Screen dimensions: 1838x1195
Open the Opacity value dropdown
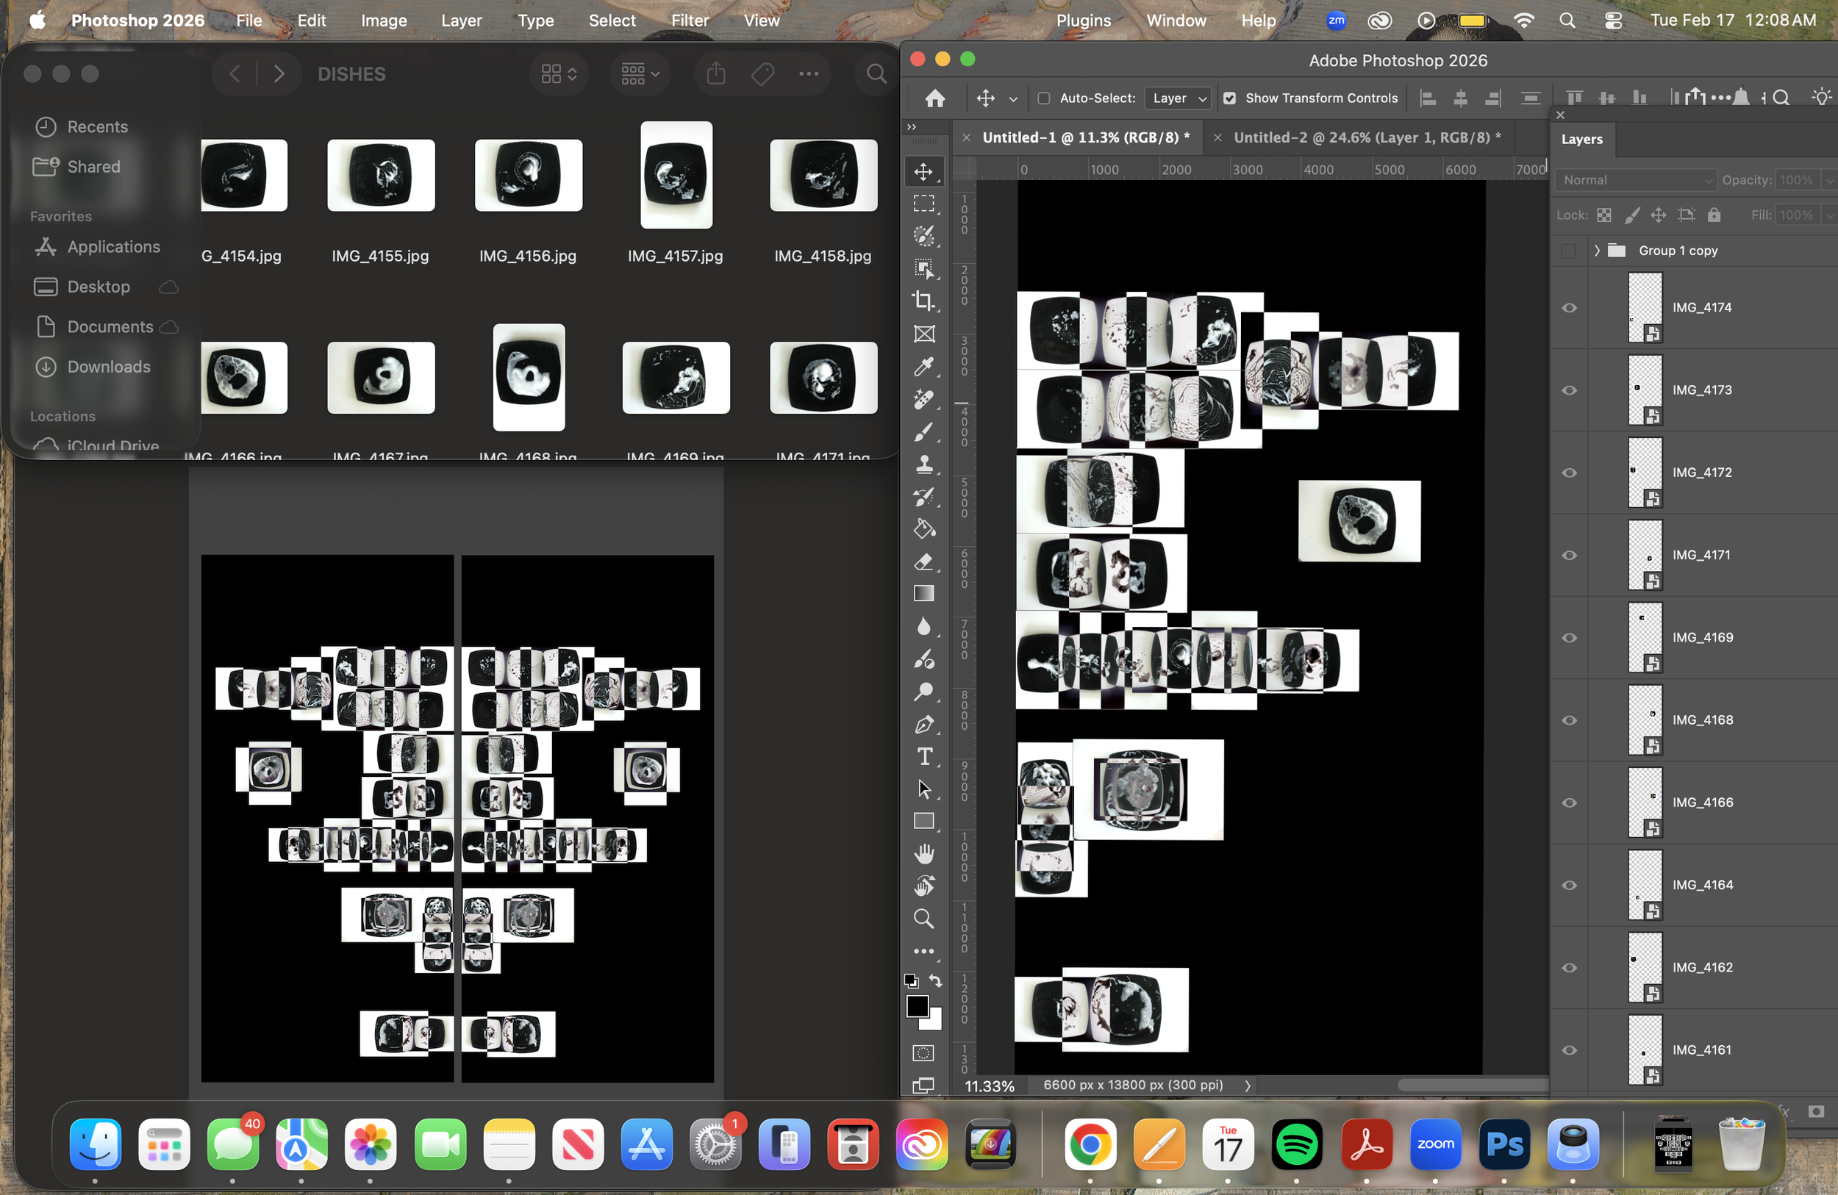[1829, 180]
